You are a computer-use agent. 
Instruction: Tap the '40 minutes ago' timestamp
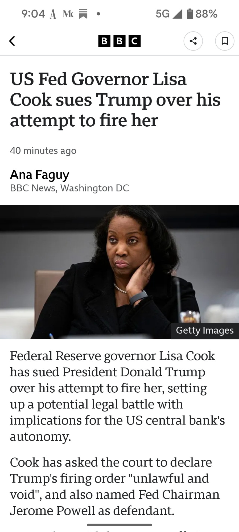point(43,151)
